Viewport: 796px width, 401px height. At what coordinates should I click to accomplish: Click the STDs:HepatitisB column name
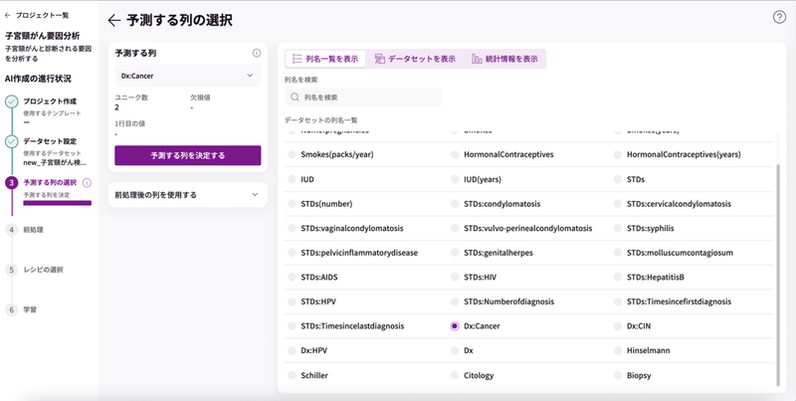[656, 278]
